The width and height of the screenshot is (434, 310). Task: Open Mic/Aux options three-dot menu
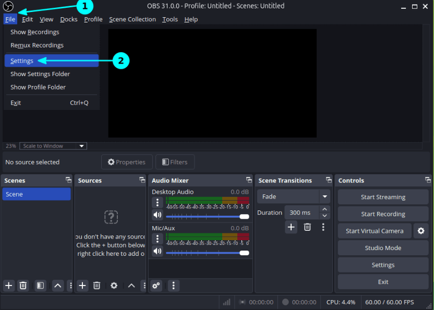click(158, 239)
